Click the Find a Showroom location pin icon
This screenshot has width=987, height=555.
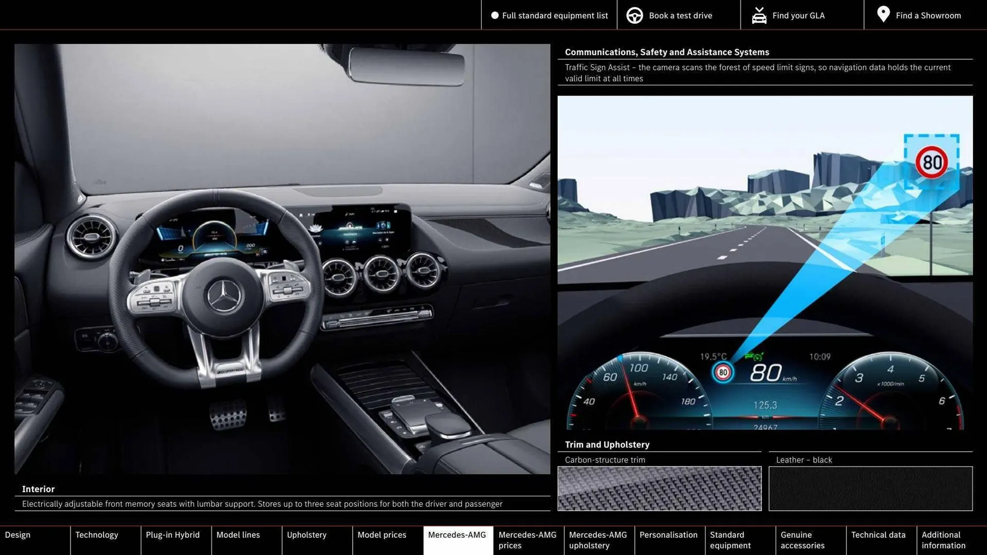click(x=883, y=15)
